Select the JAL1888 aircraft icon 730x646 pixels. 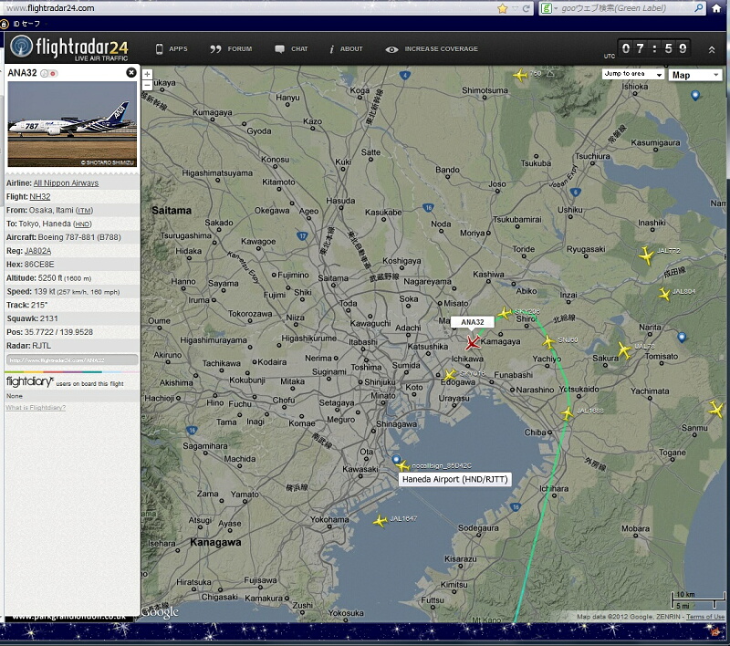click(567, 413)
